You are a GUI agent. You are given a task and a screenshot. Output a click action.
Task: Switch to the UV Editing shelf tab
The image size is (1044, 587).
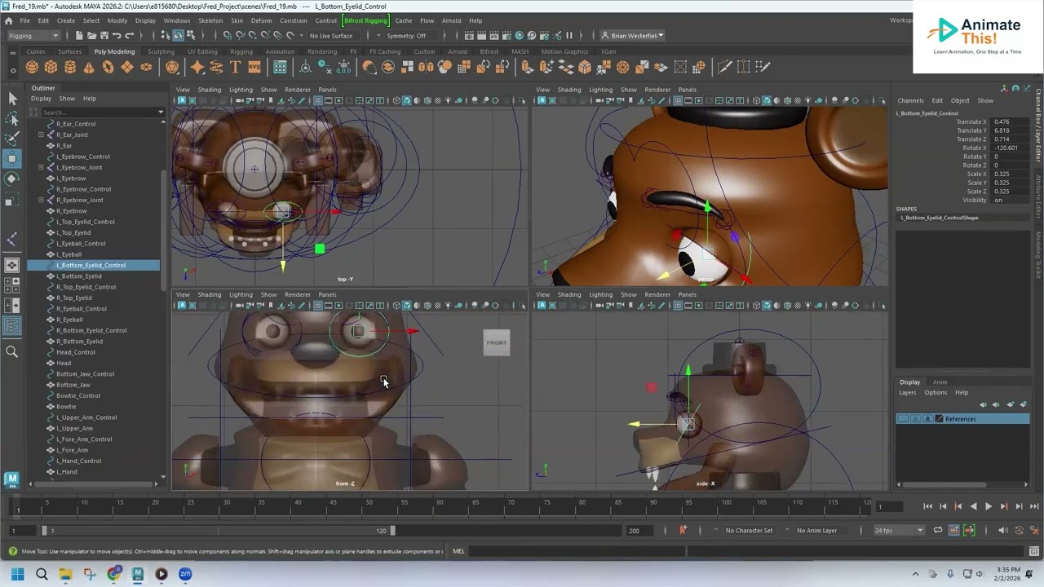pos(202,51)
